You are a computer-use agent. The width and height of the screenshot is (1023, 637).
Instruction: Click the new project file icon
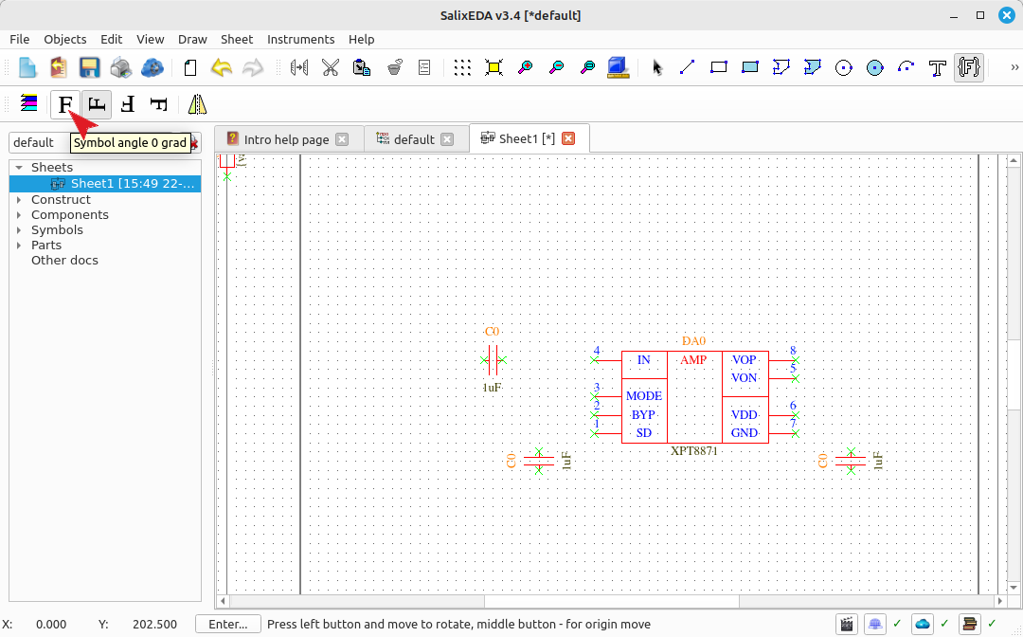click(x=27, y=67)
